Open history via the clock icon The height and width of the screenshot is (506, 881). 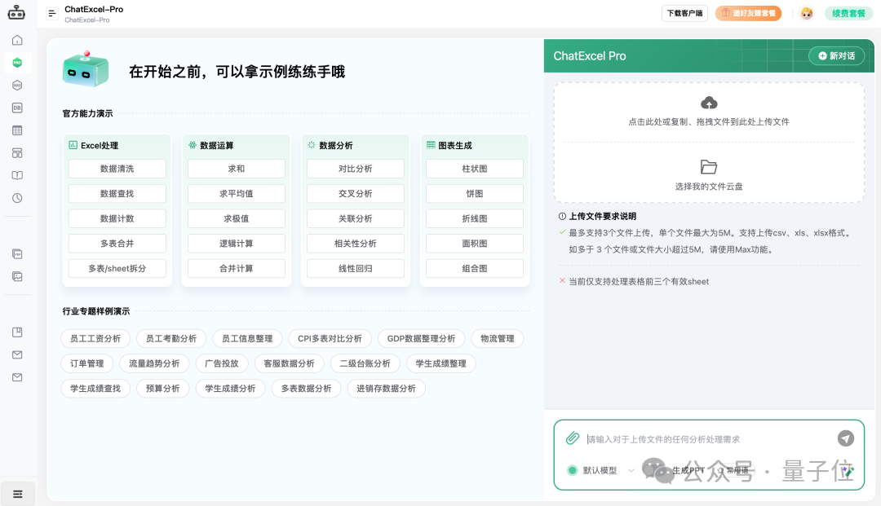[x=17, y=197]
